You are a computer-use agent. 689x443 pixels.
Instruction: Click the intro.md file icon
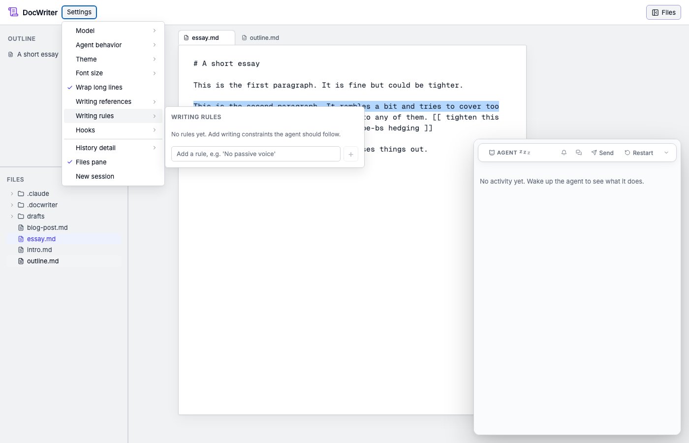[x=21, y=250]
